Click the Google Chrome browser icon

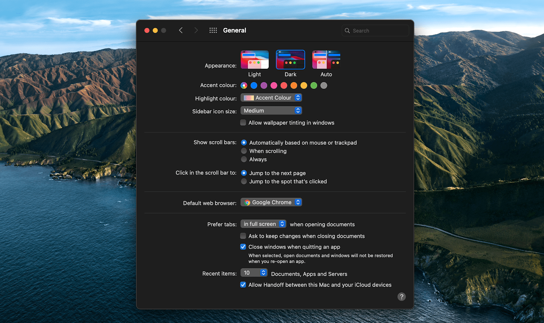click(247, 202)
